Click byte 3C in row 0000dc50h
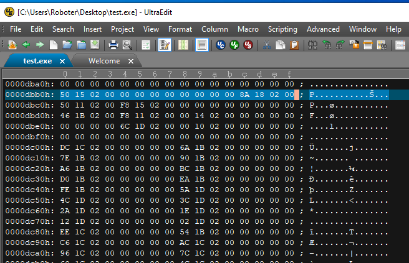This screenshot has height=263, width=409. [185, 200]
